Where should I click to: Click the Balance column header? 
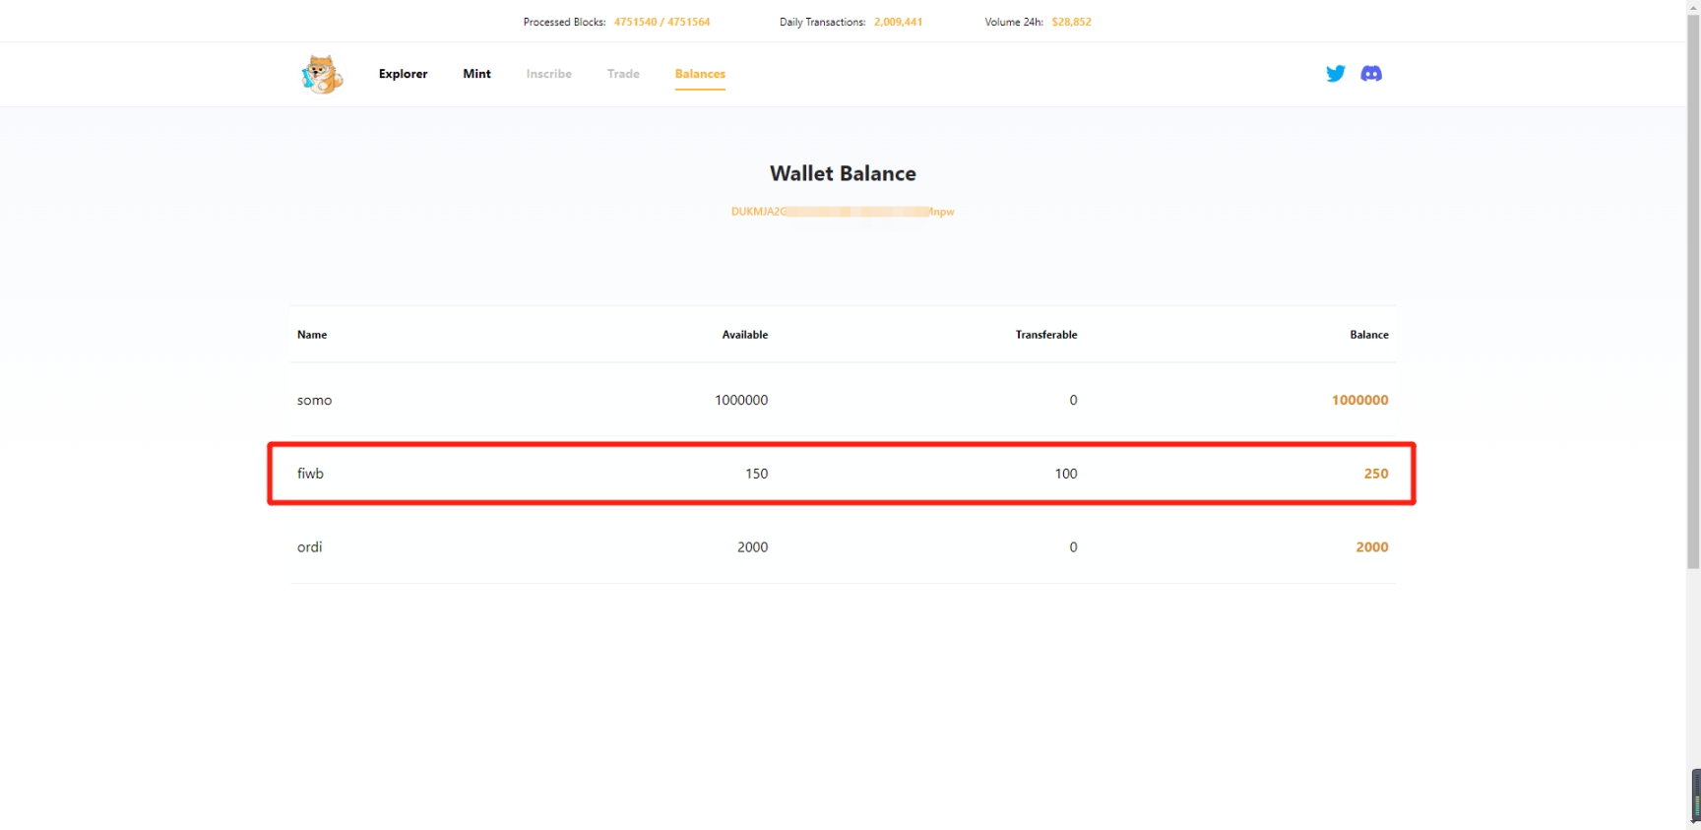tap(1369, 335)
